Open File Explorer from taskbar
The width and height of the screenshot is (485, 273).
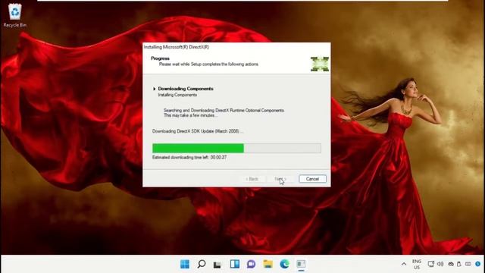[x=268, y=264]
